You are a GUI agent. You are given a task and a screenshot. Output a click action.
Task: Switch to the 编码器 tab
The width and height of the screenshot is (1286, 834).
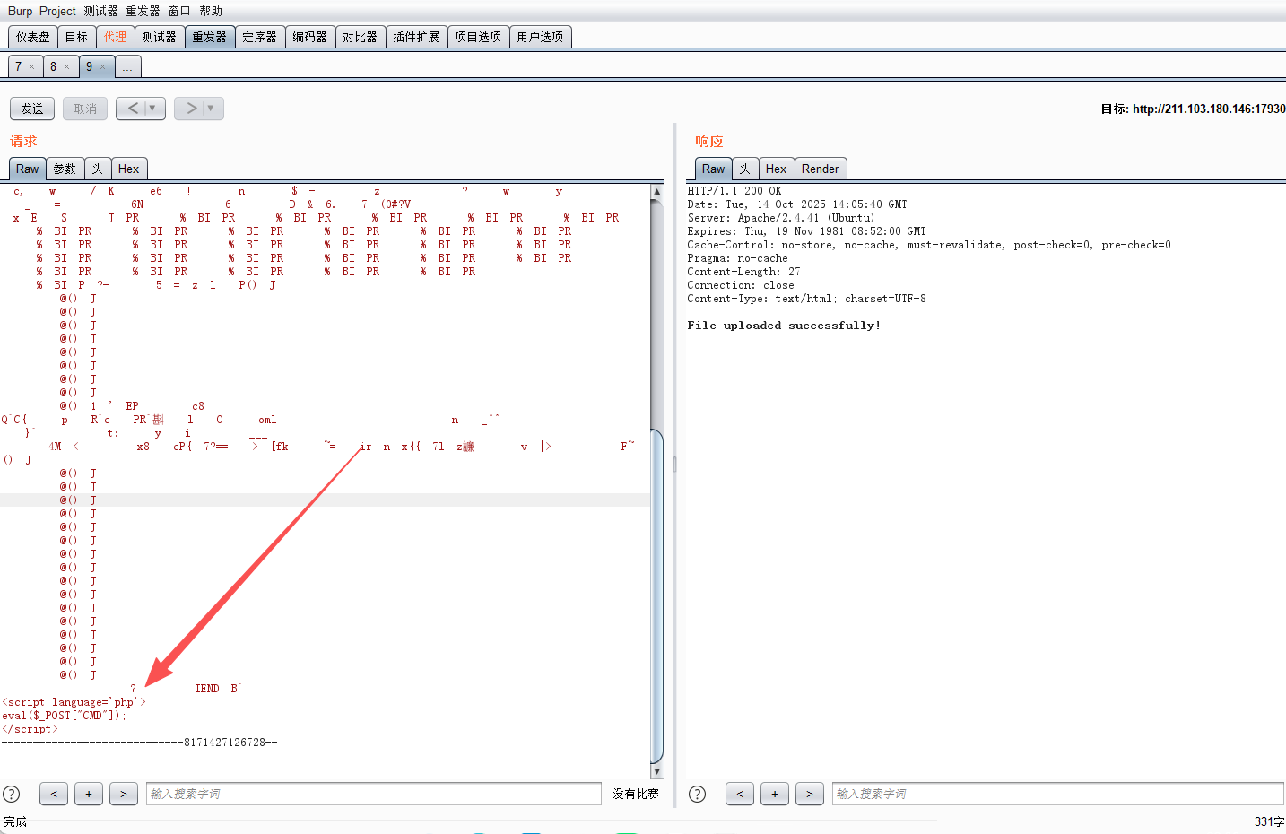[309, 37]
